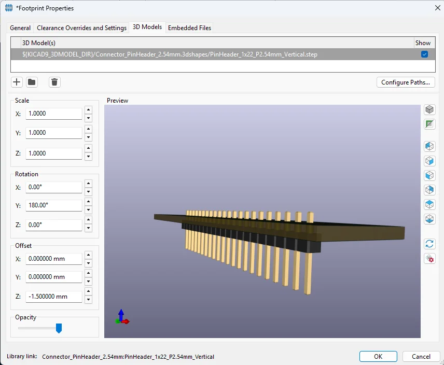This screenshot has width=444, height=365.
Task: Decrease Rotation Y with down arrow
Action: pyautogui.click(x=88, y=209)
